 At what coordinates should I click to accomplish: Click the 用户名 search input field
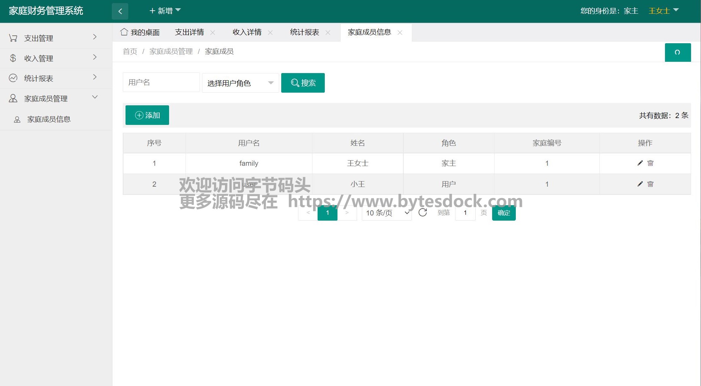161,82
